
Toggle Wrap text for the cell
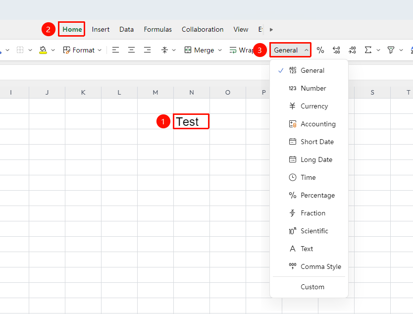[x=241, y=50]
